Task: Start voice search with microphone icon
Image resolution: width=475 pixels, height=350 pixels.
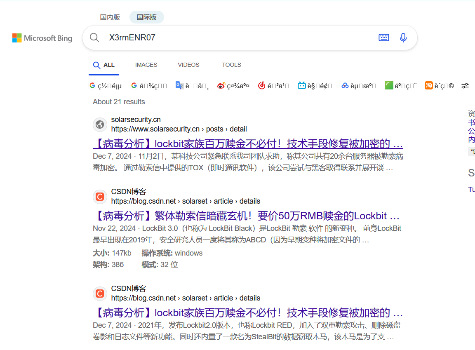Action: click(403, 38)
